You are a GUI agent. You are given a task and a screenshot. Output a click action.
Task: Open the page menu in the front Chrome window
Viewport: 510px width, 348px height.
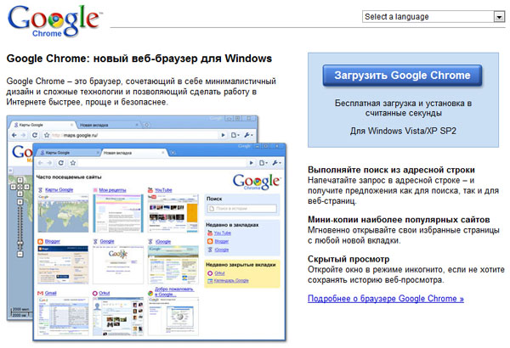pyautogui.click(x=263, y=163)
